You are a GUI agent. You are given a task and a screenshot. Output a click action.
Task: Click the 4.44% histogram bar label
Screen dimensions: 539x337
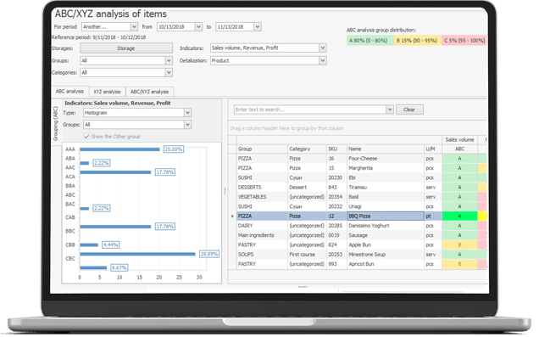coord(110,245)
